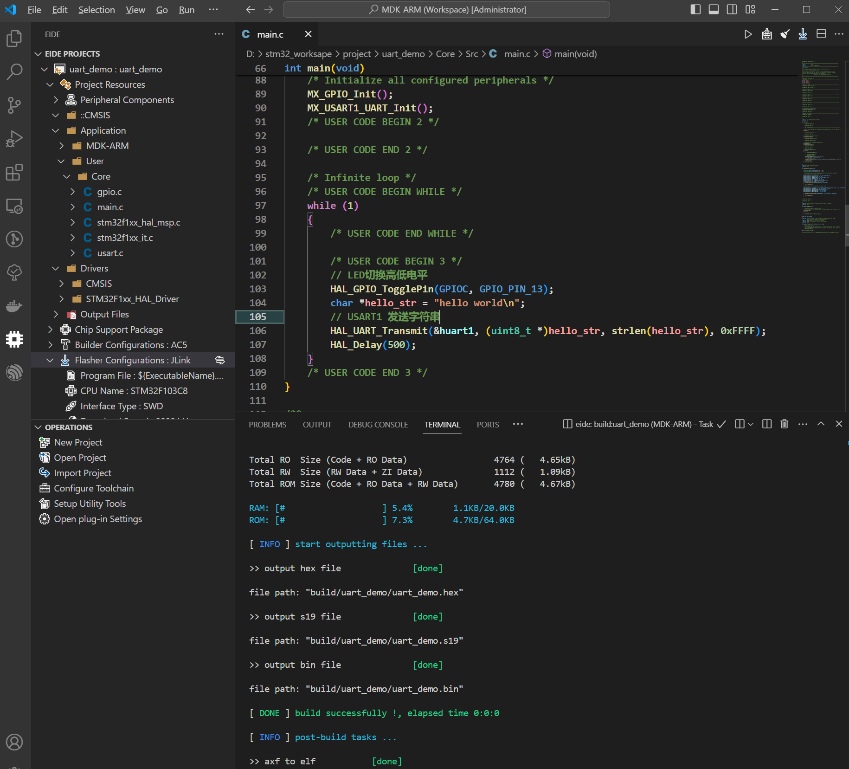Open Source Control view

(14, 105)
